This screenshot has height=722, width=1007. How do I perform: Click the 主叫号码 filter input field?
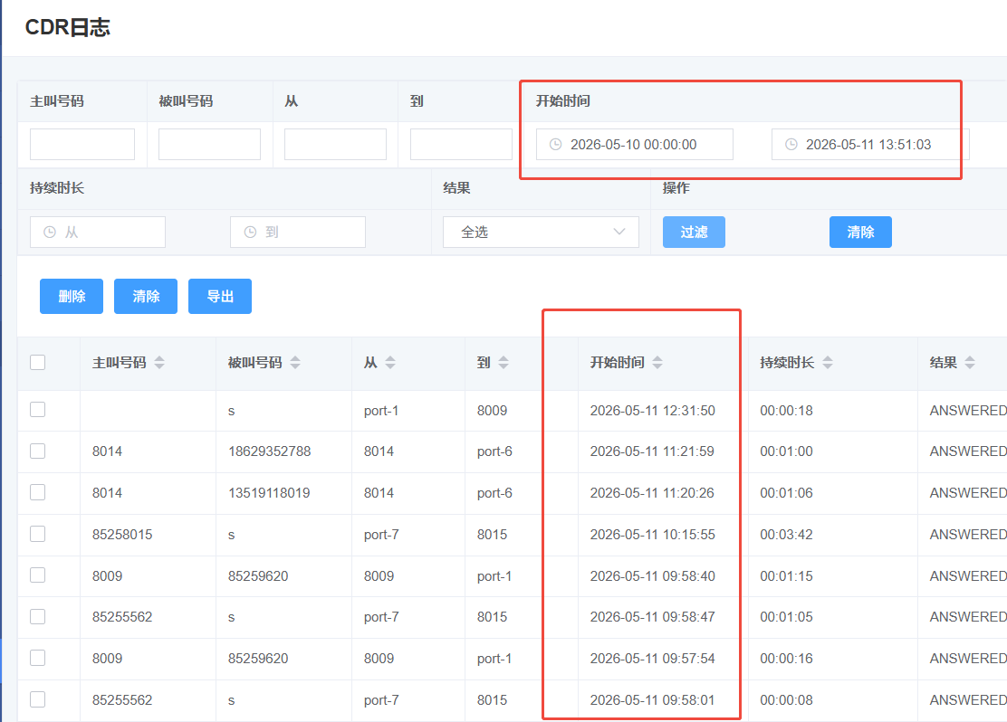pyautogui.click(x=82, y=145)
